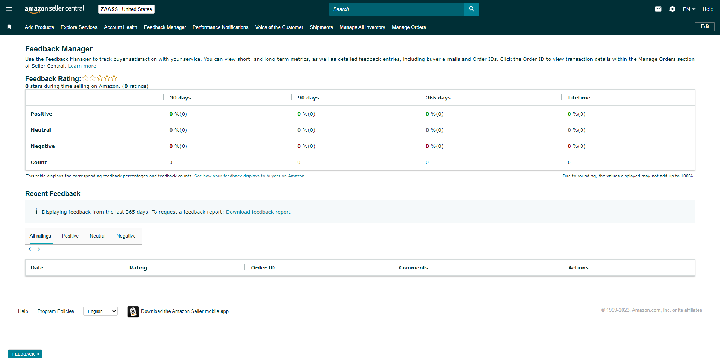Screen dimensions: 720x358
Task: Click the Actions column header
Action: (578, 268)
